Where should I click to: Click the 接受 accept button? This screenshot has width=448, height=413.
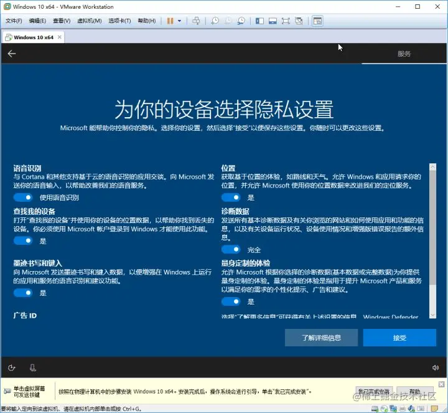coord(399,338)
